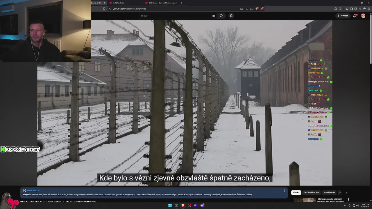The width and height of the screenshot is (372, 209).
Task: Open the purple taskbar app icon
Action: 196,206
